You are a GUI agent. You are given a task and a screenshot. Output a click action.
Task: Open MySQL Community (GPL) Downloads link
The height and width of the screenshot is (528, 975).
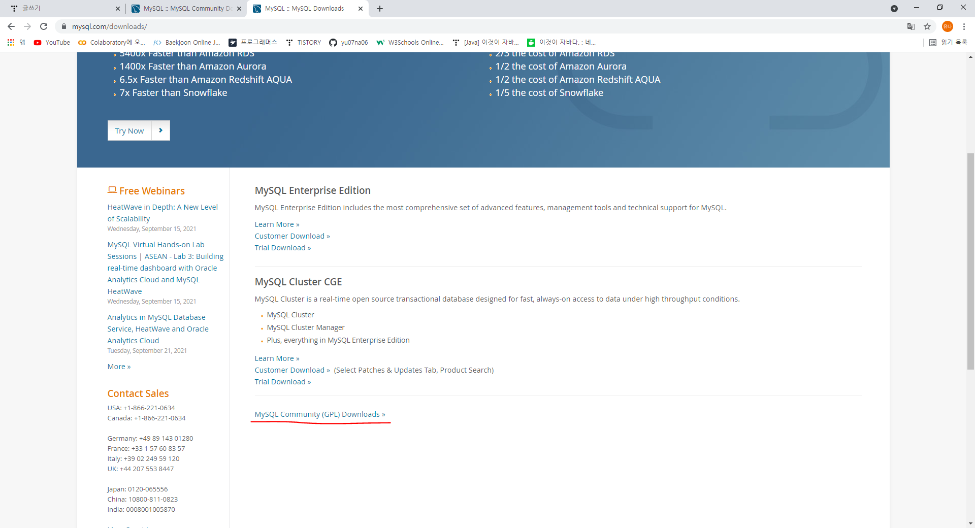(x=320, y=414)
